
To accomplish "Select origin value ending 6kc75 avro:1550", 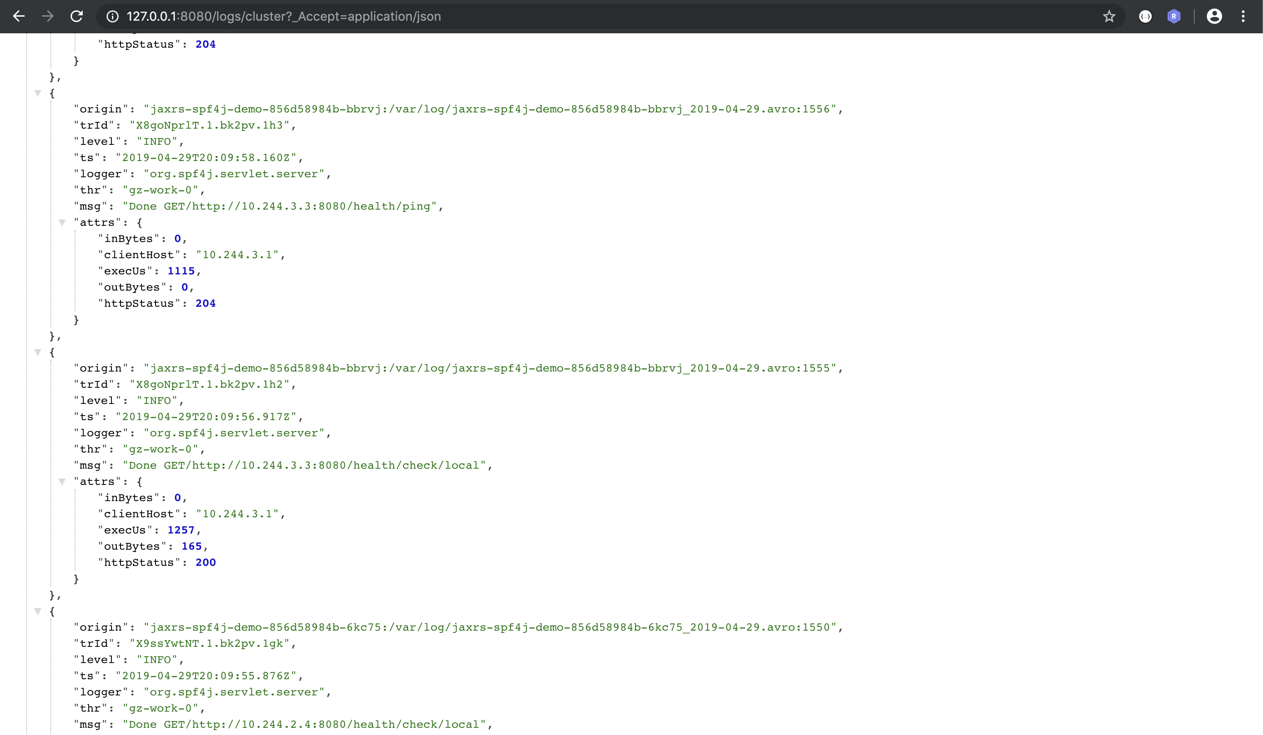I will pyautogui.click(x=490, y=627).
